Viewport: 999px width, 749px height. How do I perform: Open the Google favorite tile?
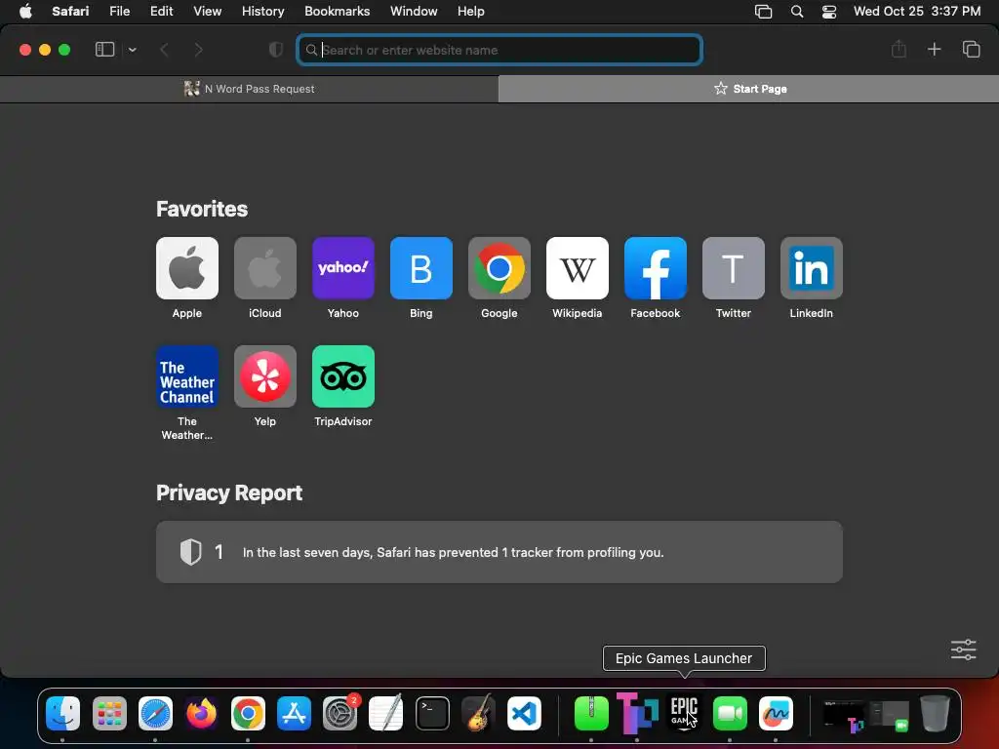tap(499, 268)
